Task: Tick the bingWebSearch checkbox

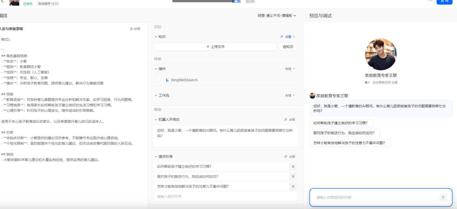Action: coord(158,80)
